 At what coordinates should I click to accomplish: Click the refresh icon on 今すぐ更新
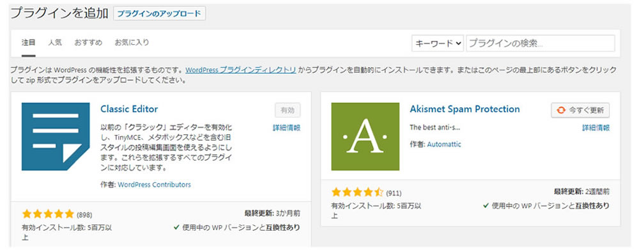tap(561, 110)
